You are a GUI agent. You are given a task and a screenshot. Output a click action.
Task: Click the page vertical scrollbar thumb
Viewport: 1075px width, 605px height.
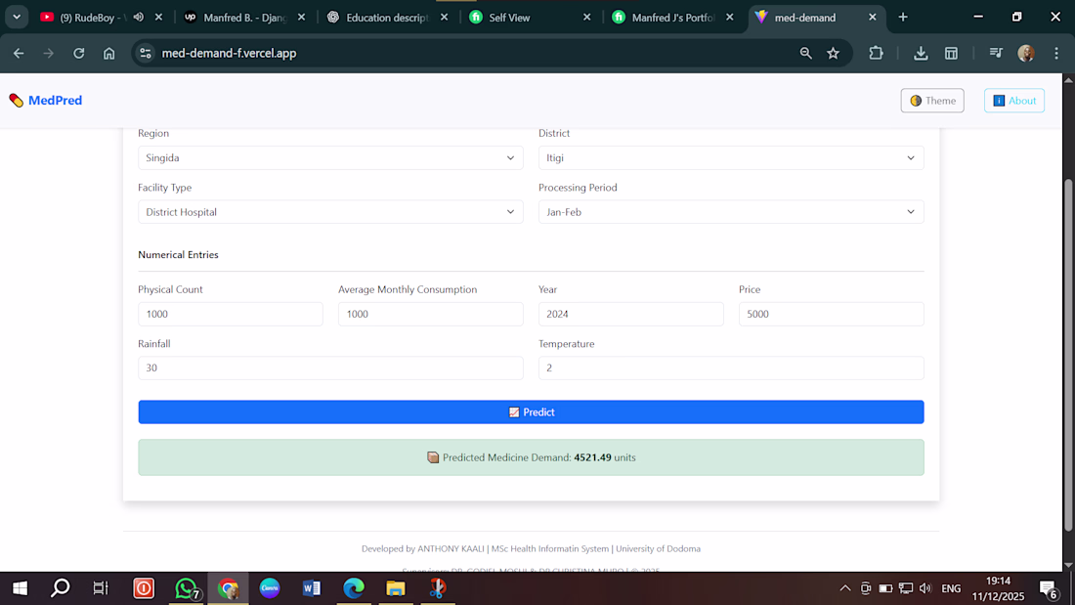1068,354
